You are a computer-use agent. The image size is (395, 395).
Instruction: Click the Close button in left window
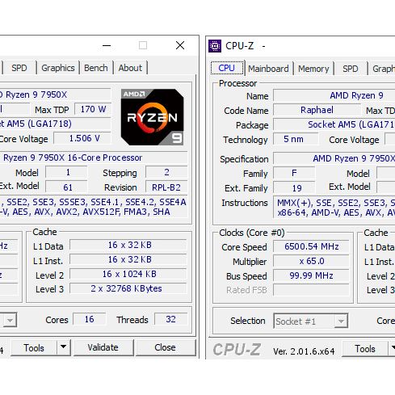[165, 347]
